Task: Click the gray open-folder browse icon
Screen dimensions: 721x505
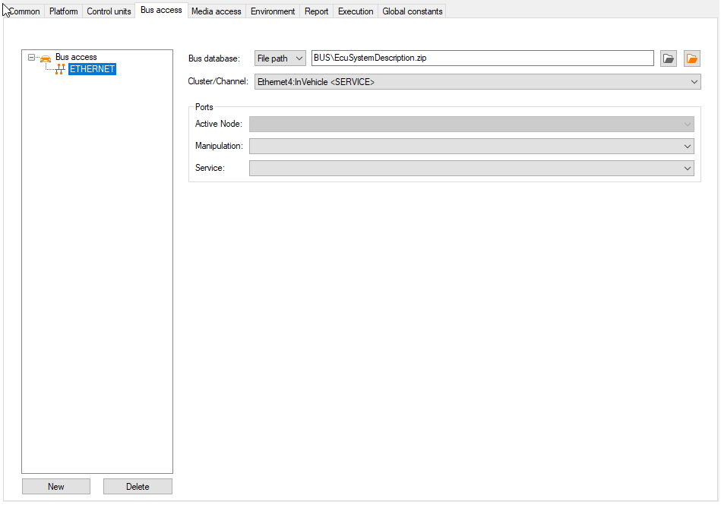Action: pos(668,58)
